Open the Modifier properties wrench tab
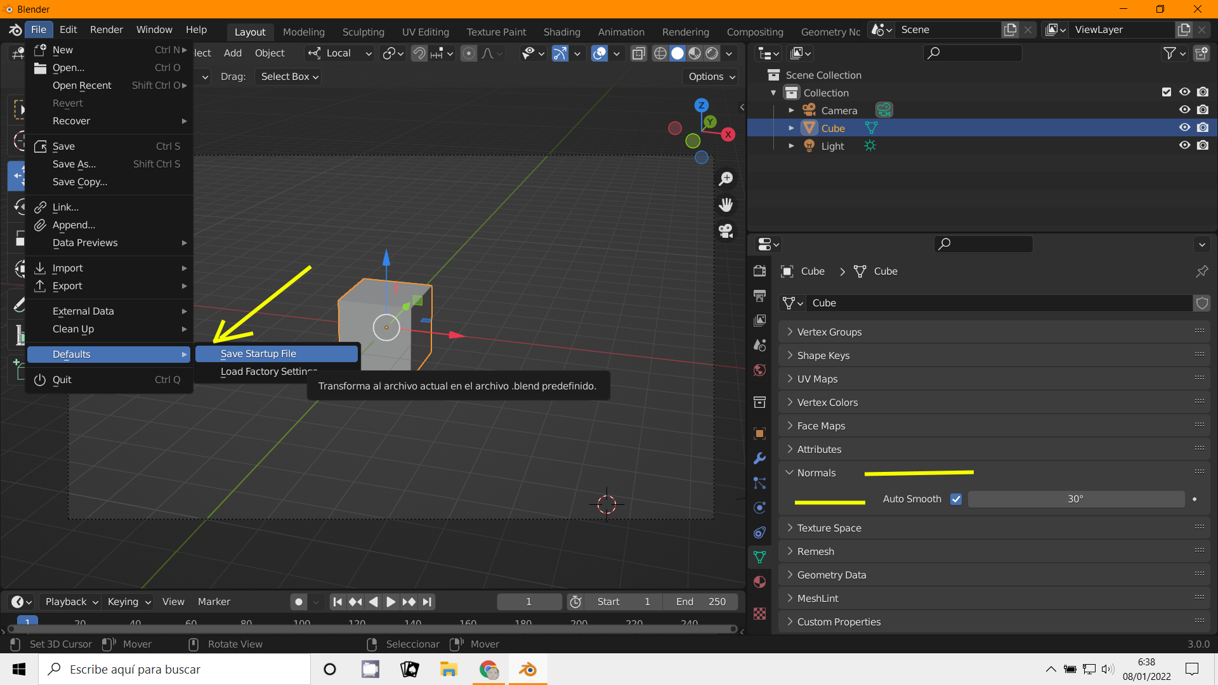This screenshot has width=1218, height=685. 759,459
